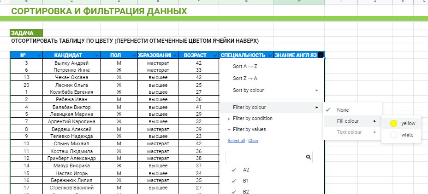Image resolution: width=428 pixels, height=194 pixels.
Task: Open filter icon in № column header
Action: point(39,55)
